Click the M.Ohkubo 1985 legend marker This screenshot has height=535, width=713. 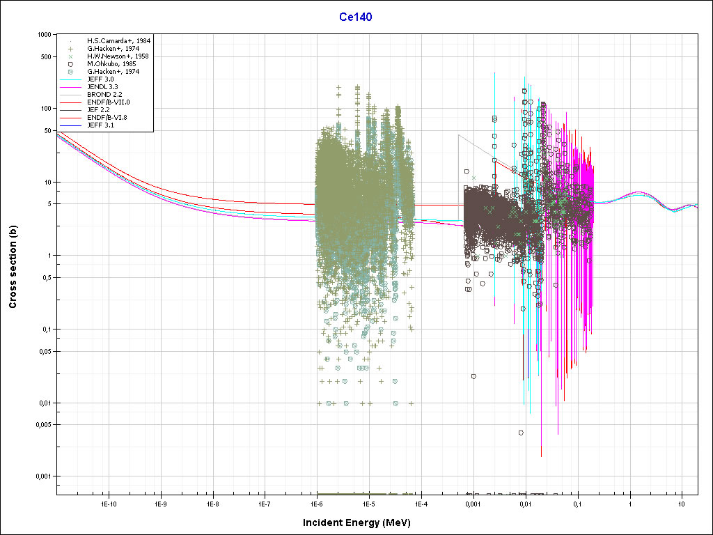[x=70, y=63]
